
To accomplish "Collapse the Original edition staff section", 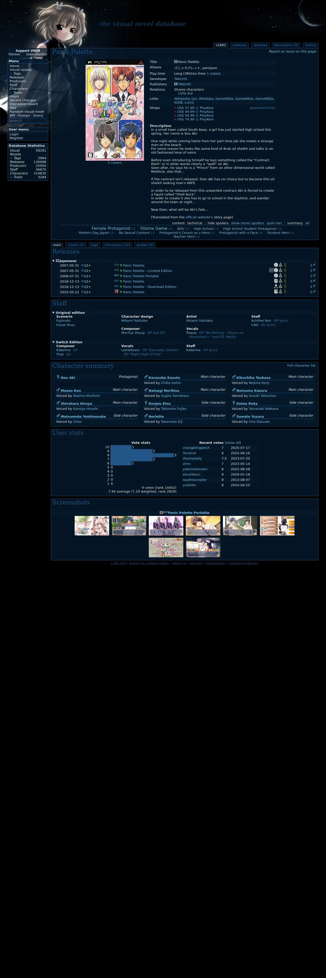I will 54,313.
